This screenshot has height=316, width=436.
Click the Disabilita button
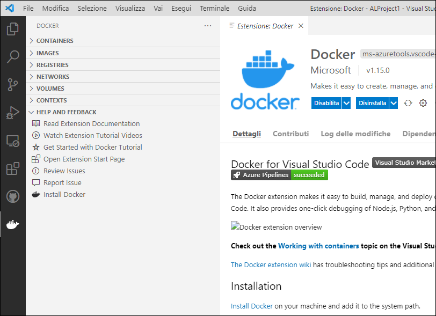326,103
